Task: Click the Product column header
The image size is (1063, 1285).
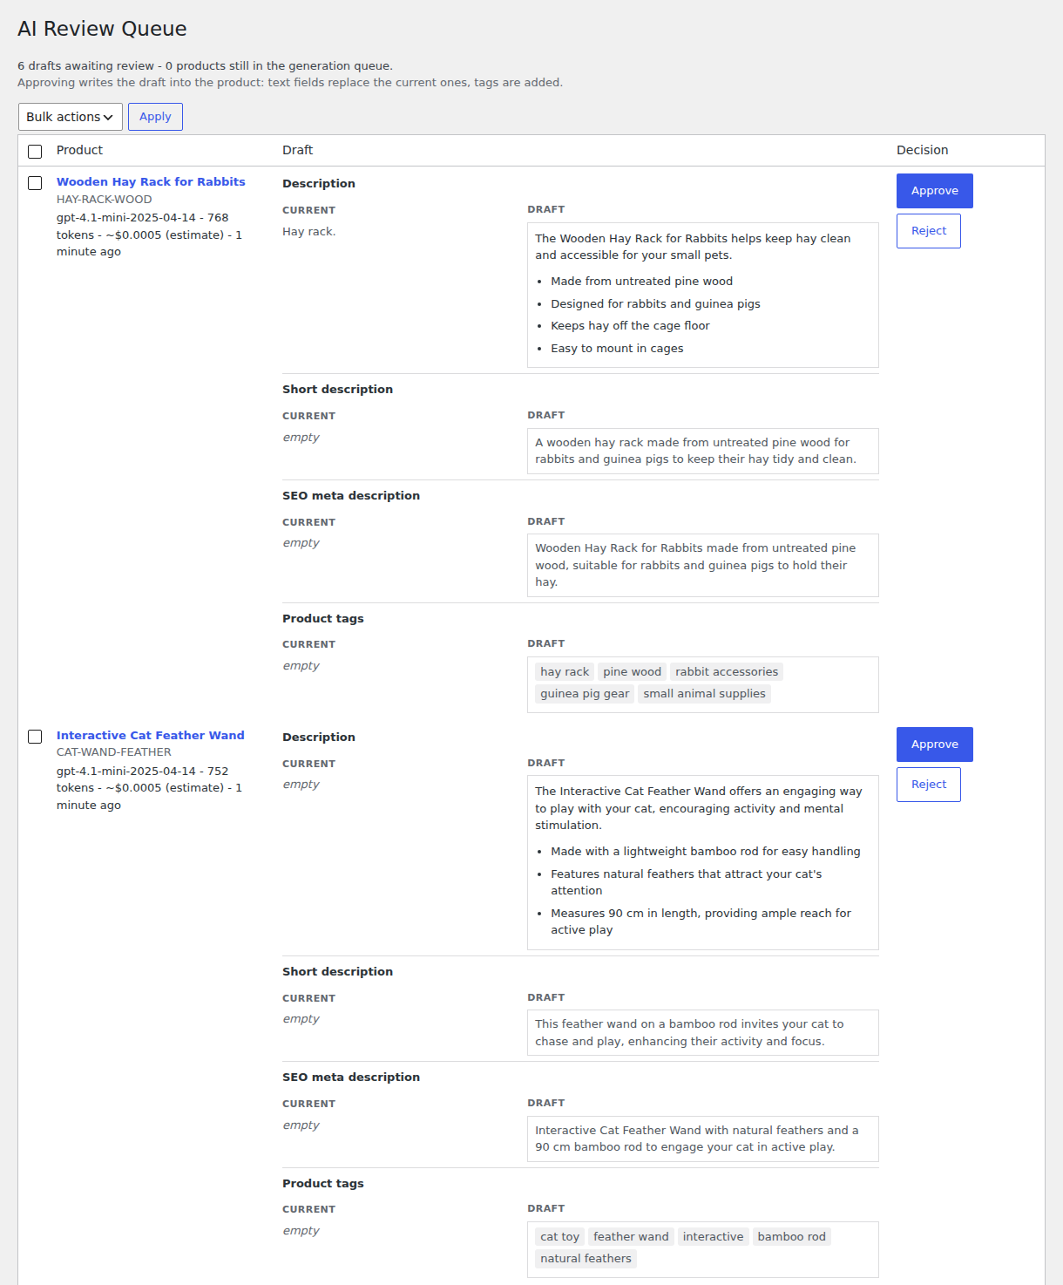Action: point(79,150)
